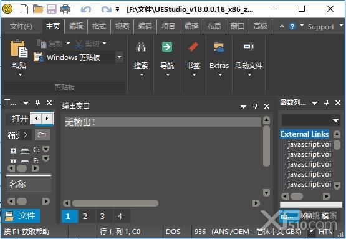Viewport: 346px width, 239px height.
Task: Click the undo arrow icon
Action: pyautogui.click(x=86, y=9)
